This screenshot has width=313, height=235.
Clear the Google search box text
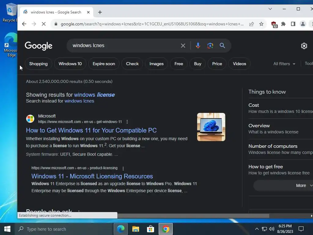183,46
